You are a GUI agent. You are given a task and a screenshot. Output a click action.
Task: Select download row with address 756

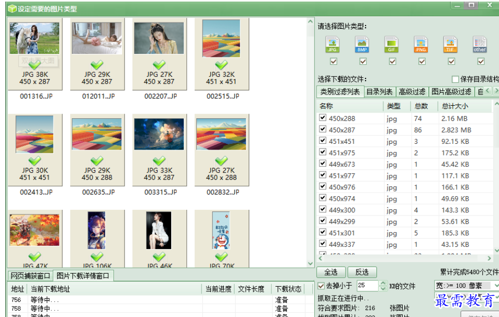coord(161,300)
